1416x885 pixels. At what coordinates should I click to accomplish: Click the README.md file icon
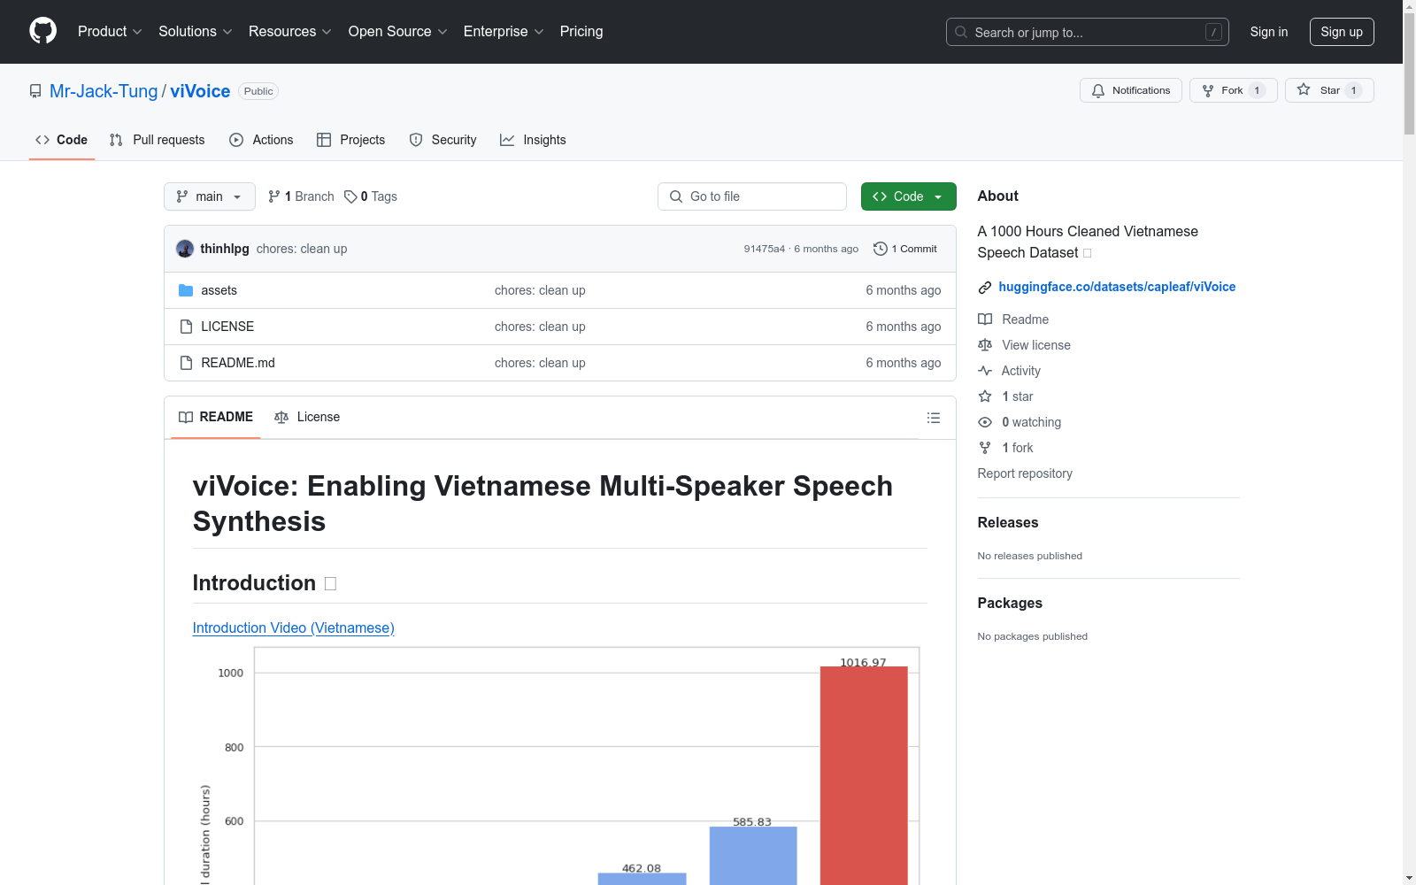pyautogui.click(x=186, y=363)
